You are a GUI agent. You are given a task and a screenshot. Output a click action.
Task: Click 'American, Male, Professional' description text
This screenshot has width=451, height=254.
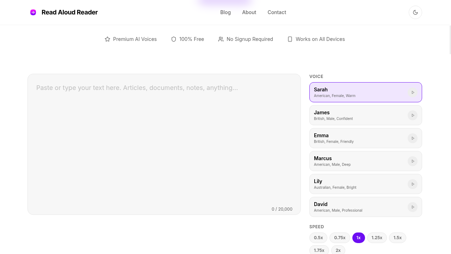338,211
